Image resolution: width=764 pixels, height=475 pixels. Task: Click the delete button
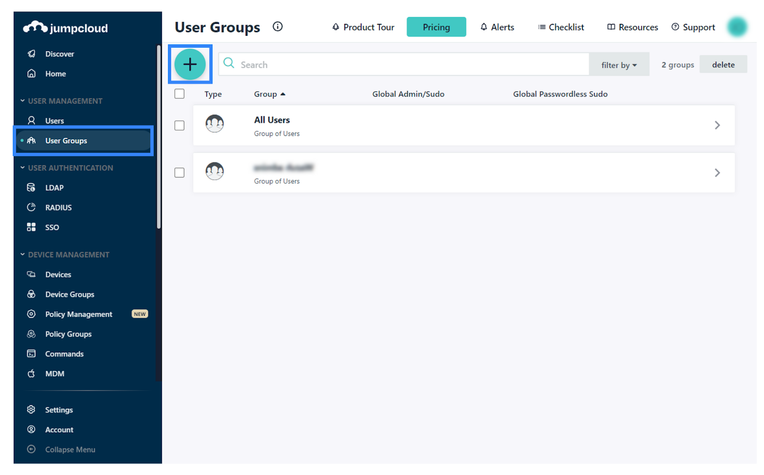723,64
